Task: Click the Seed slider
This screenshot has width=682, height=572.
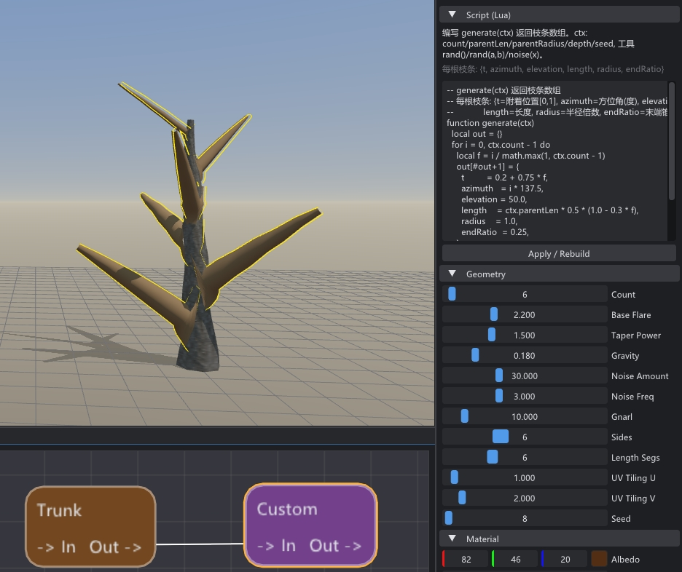Action: click(x=525, y=518)
